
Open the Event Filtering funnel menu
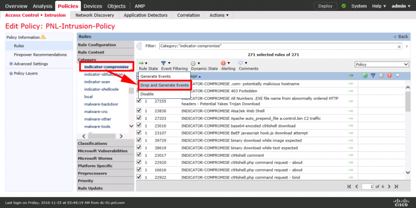[166, 63]
